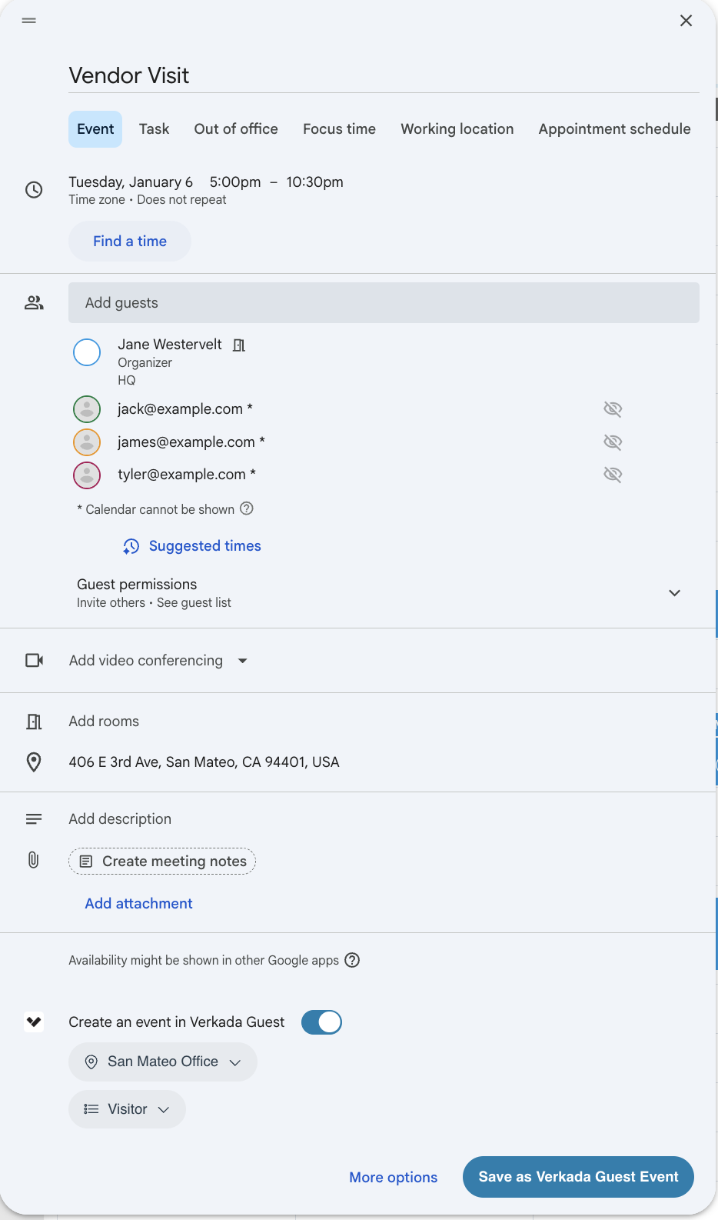Image resolution: width=718 pixels, height=1220 pixels.
Task: Open the Visitor type dropdown
Action: point(127,1109)
